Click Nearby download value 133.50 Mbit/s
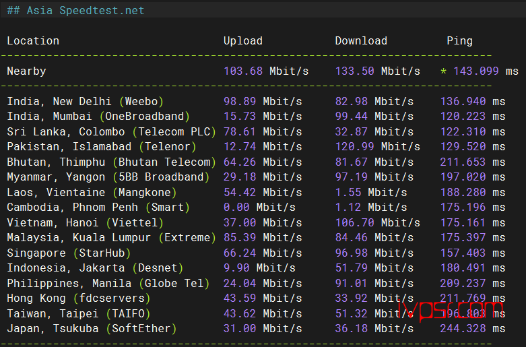This screenshot has height=347, width=526. [x=377, y=71]
